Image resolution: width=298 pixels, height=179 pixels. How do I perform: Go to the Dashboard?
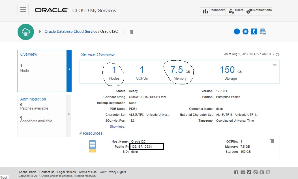pyautogui.click(x=214, y=11)
